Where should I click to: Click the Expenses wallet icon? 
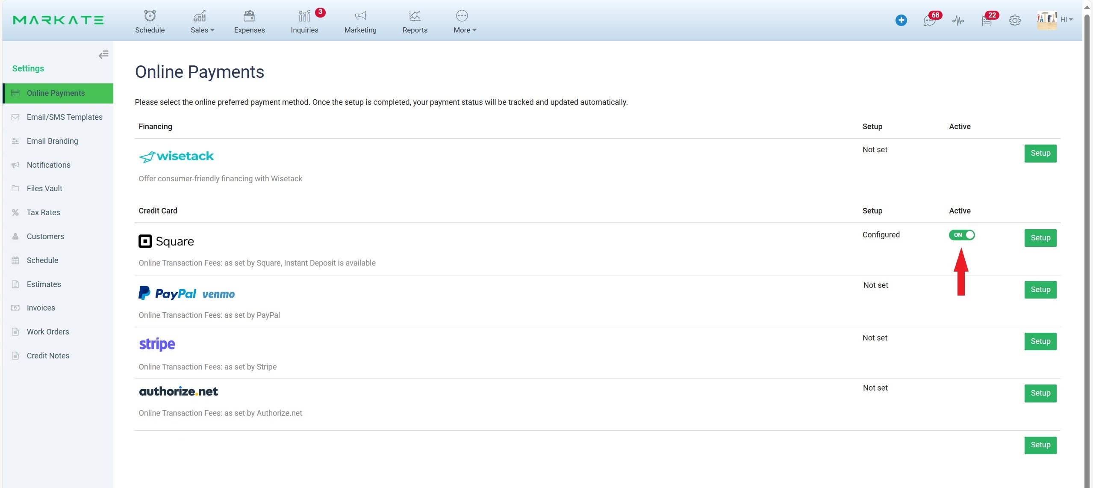(x=249, y=16)
